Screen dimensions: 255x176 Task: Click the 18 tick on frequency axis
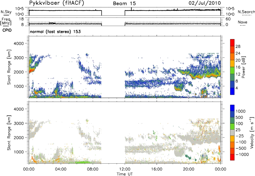[21, 19]
